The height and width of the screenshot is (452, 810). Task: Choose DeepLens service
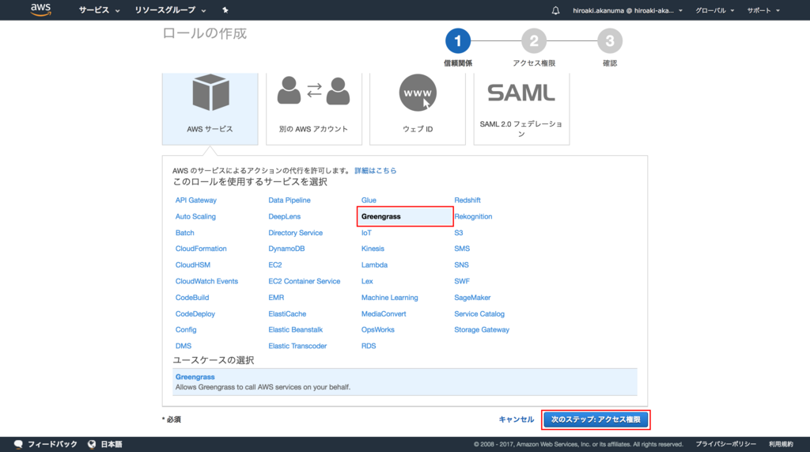pyautogui.click(x=284, y=217)
